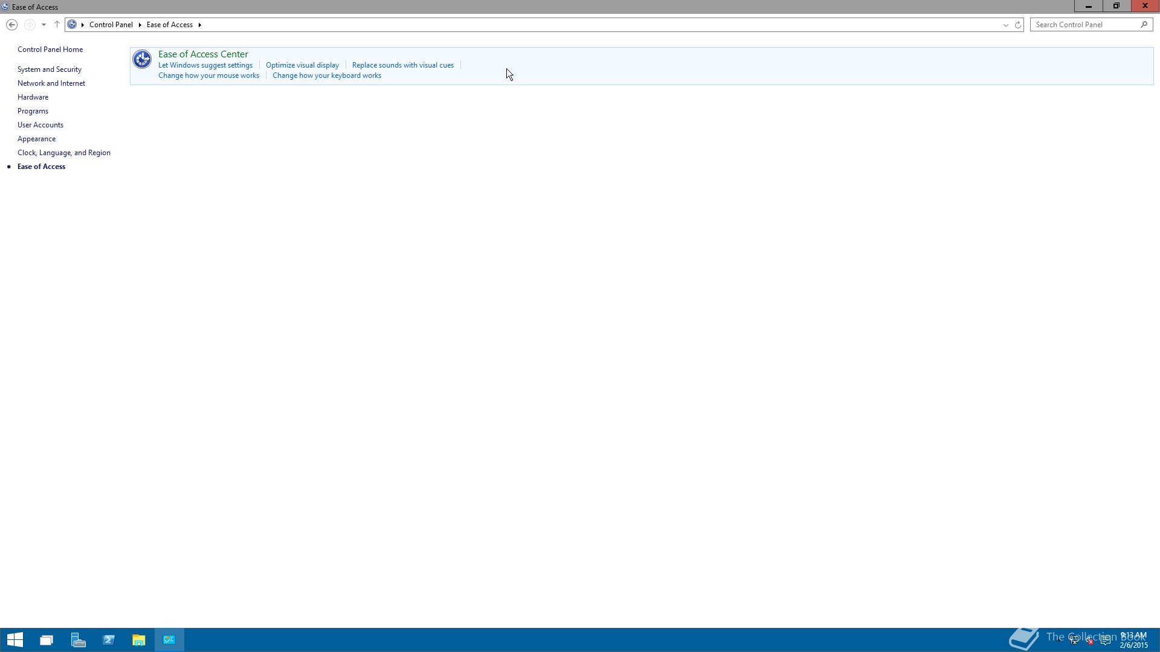Image resolution: width=1160 pixels, height=652 pixels.
Task: Select Ease of Access in the sidebar
Action: pyautogui.click(x=41, y=167)
